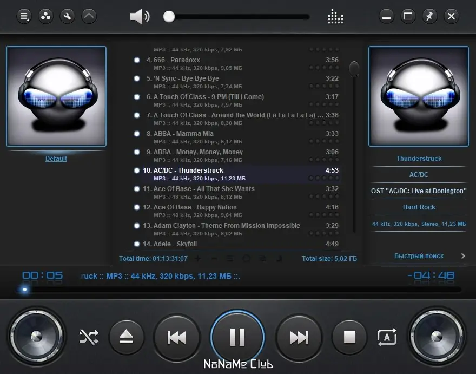The height and width of the screenshot is (374, 476).
Task: Click the Hard-Rock genre link
Action: 419,207
